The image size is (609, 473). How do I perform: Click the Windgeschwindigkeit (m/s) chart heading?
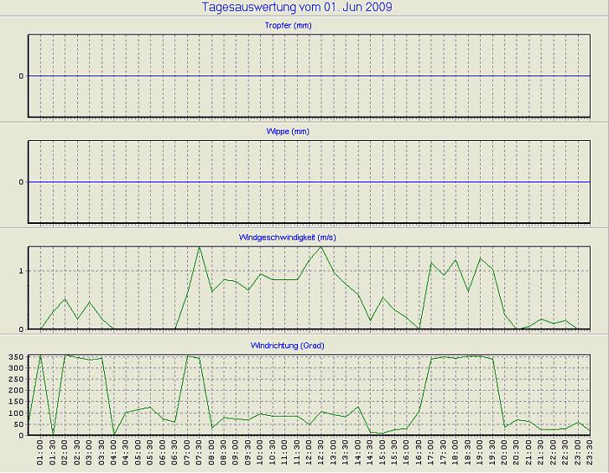(304, 237)
